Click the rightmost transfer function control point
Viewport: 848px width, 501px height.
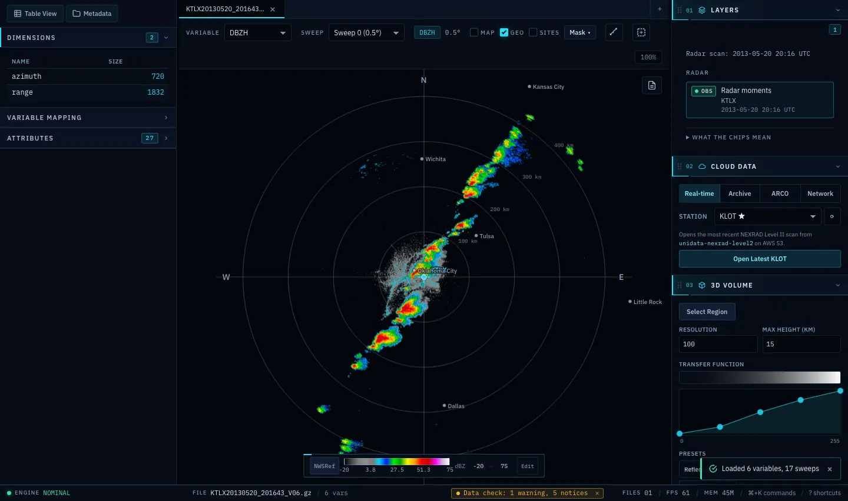pyautogui.click(x=840, y=391)
